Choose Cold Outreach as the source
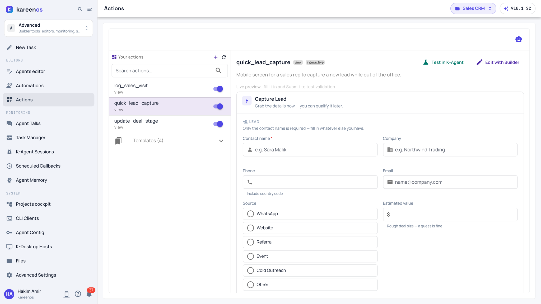Image resolution: width=541 pixels, height=304 pixels. click(310, 270)
